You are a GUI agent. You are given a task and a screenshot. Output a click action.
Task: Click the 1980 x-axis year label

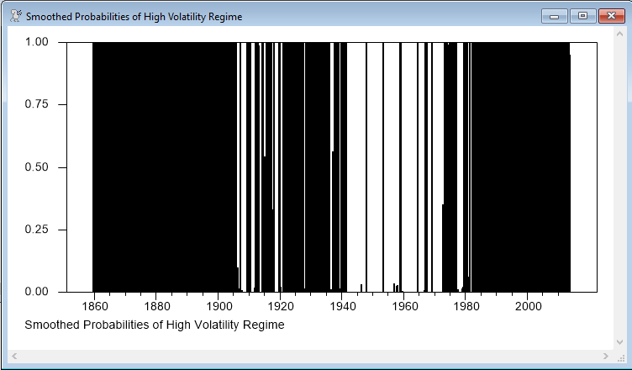(466, 307)
